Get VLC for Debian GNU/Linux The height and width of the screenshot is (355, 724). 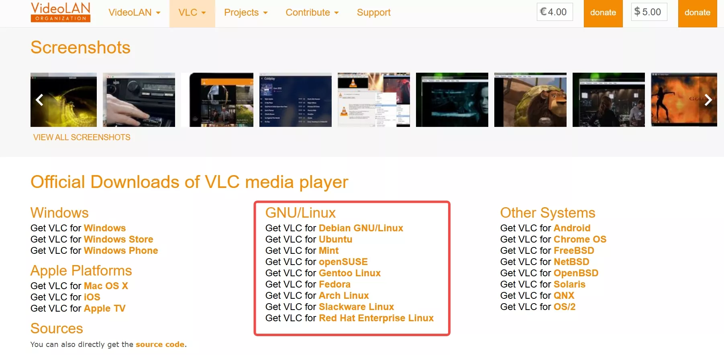(361, 228)
